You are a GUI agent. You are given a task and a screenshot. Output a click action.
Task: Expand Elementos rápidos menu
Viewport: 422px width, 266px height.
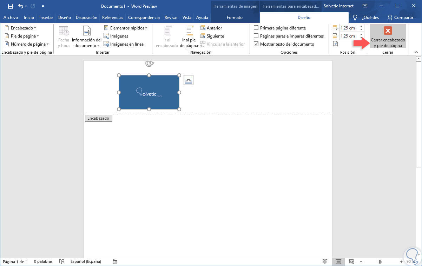[x=126, y=28]
